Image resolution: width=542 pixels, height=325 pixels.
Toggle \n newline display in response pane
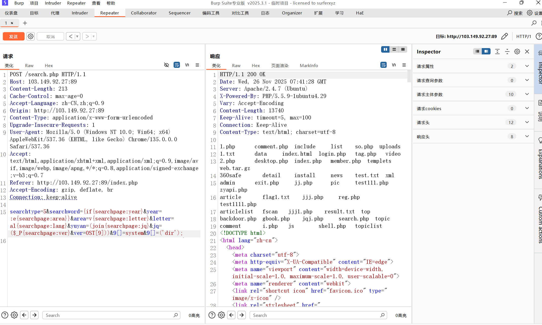click(x=394, y=65)
